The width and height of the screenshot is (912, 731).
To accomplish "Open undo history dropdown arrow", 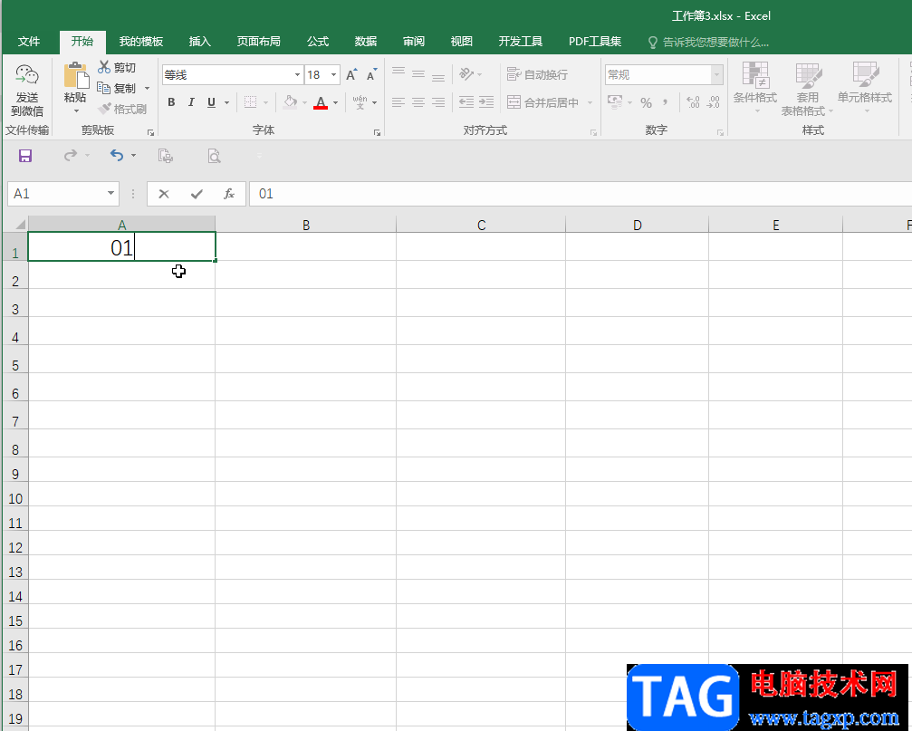I will [x=133, y=155].
